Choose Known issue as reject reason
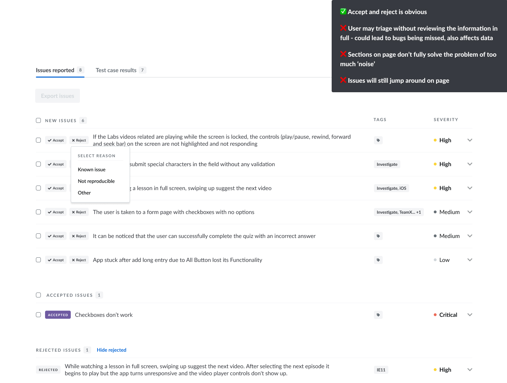This screenshot has height=383, width=507. click(92, 170)
